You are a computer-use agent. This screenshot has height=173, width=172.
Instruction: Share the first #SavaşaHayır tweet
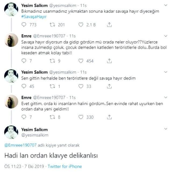pyautogui.click(x=109, y=25)
